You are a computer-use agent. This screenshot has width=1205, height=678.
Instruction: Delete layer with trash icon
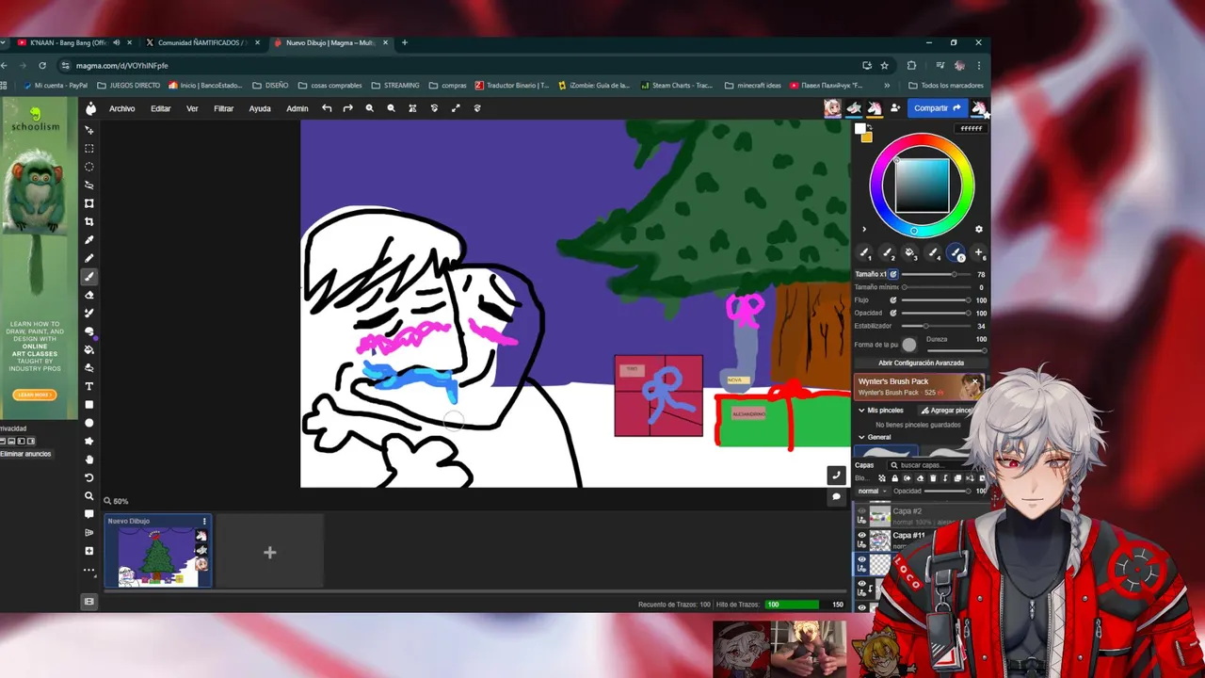point(933,478)
